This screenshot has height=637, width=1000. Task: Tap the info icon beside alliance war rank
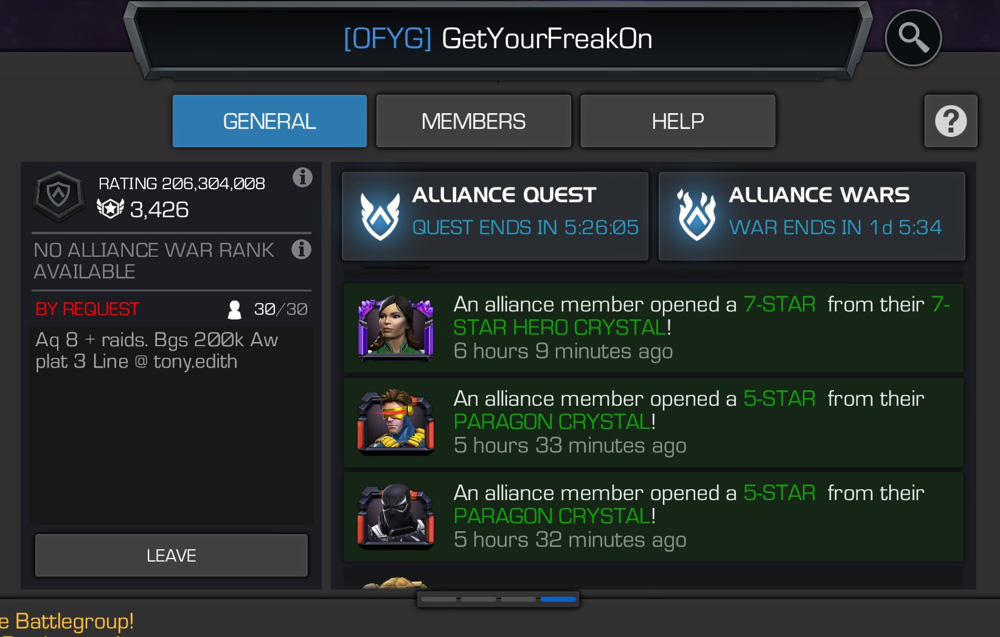(301, 249)
